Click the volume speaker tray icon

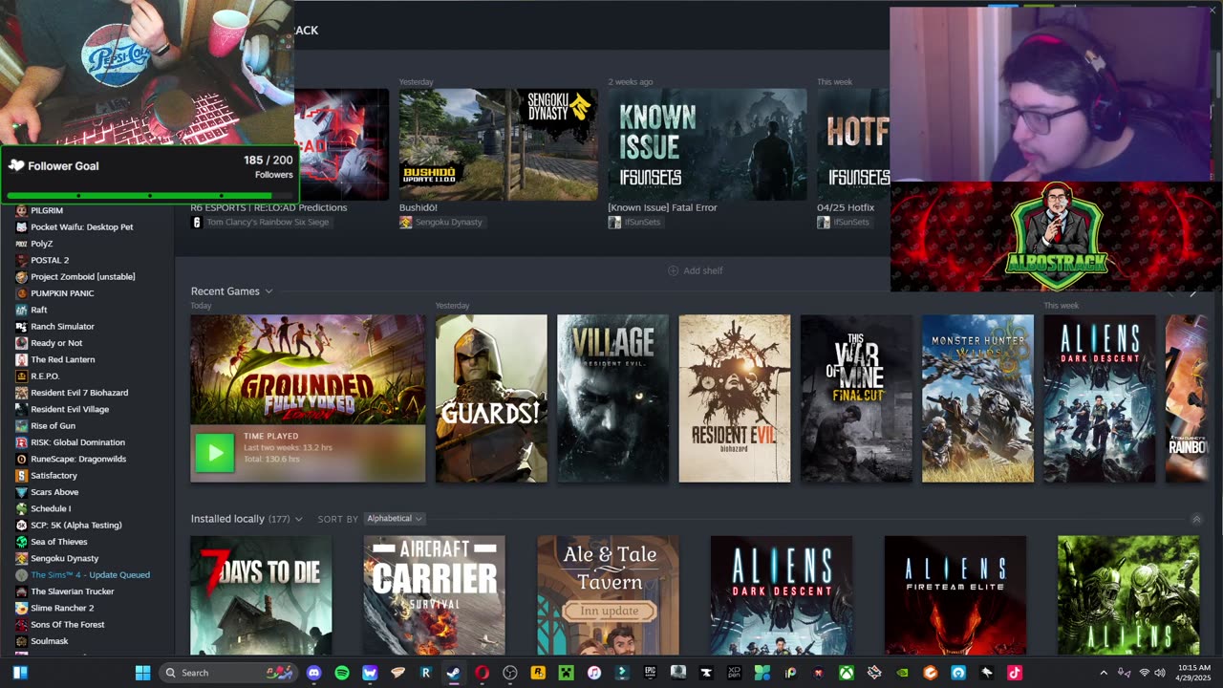1162,673
